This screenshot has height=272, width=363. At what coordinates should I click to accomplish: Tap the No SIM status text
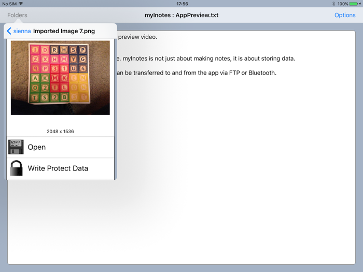9,4
